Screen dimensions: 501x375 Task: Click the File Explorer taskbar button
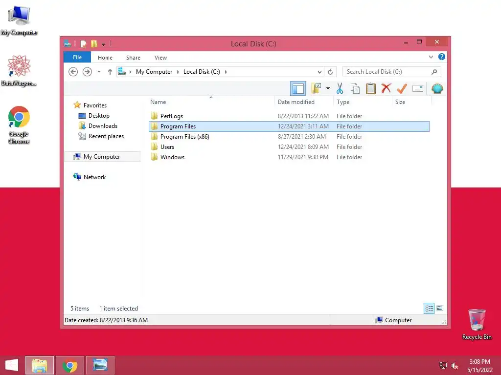[40, 365]
